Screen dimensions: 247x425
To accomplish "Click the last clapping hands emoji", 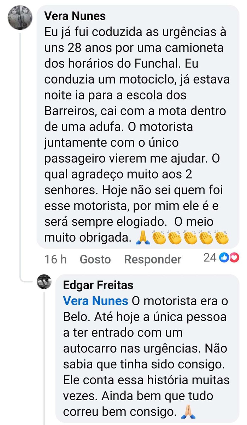I will coord(222,238).
